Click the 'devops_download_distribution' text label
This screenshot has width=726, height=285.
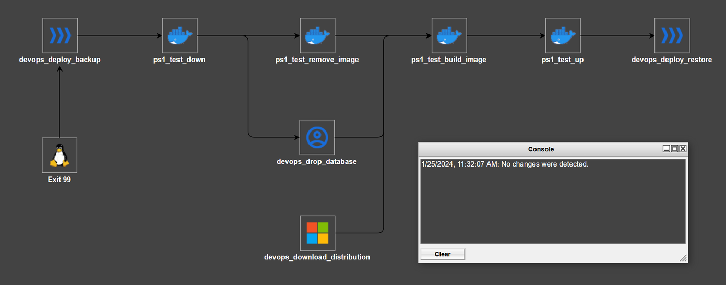pyautogui.click(x=317, y=257)
